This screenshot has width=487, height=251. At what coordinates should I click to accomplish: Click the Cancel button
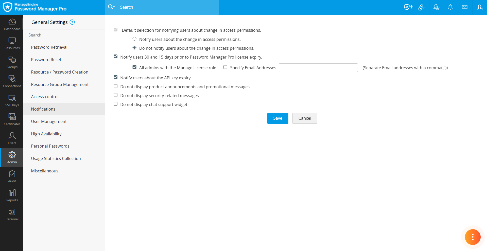305,118
